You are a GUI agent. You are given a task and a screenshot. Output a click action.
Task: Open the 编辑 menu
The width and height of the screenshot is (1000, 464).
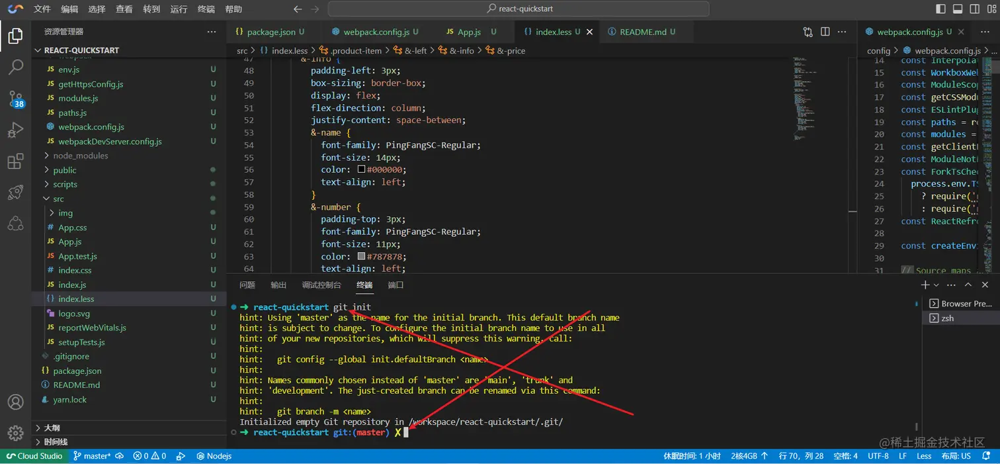[69, 9]
